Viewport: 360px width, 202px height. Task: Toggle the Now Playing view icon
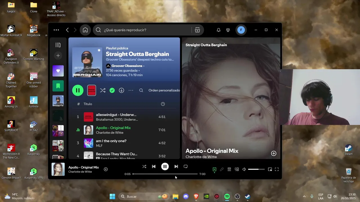(x=214, y=169)
